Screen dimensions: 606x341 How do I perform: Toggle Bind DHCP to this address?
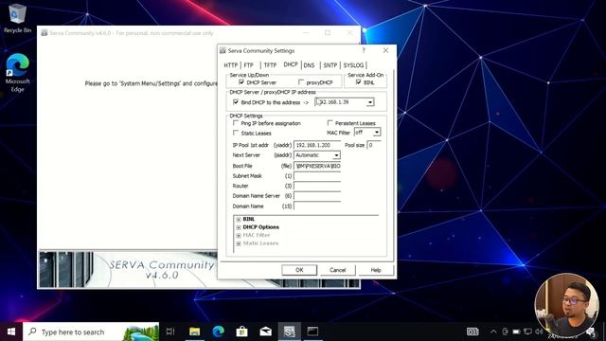(x=236, y=102)
